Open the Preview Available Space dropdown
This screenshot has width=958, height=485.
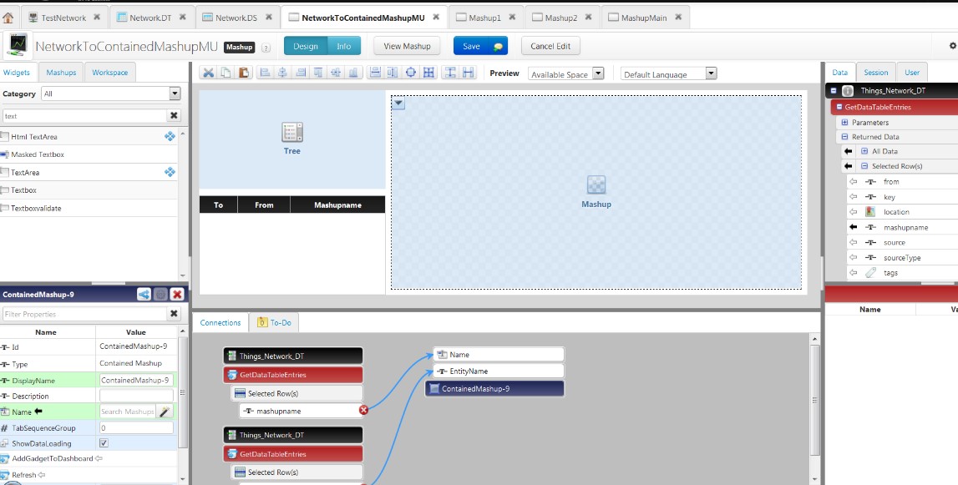[x=566, y=73]
